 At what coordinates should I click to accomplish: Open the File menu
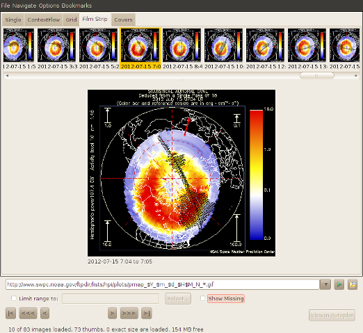pyautogui.click(x=6, y=6)
